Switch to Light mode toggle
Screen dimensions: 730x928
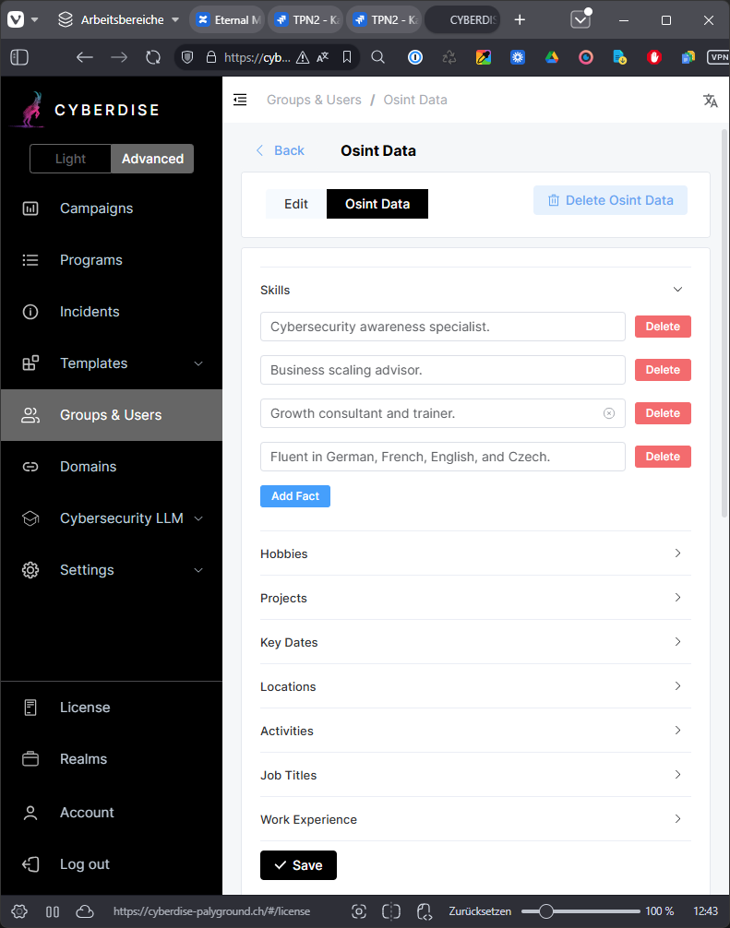[x=70, y=159]
